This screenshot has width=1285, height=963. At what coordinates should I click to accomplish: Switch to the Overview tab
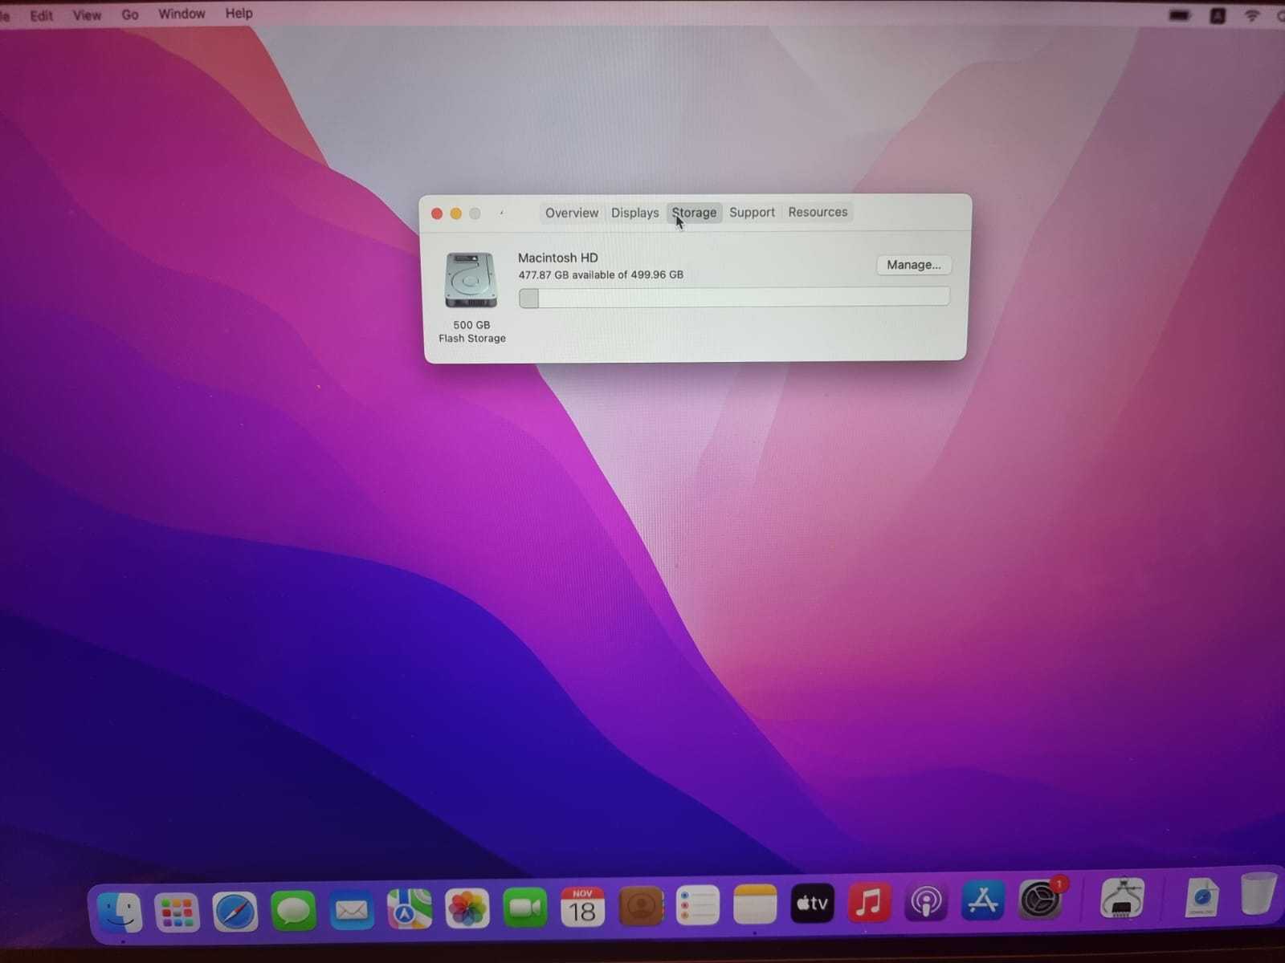tap(571, 213)
